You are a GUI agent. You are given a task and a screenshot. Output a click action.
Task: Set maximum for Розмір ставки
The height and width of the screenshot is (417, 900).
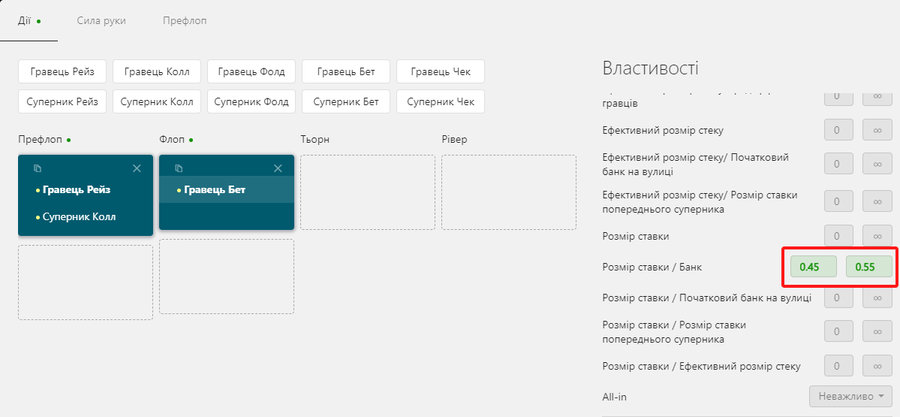[877, 236]
